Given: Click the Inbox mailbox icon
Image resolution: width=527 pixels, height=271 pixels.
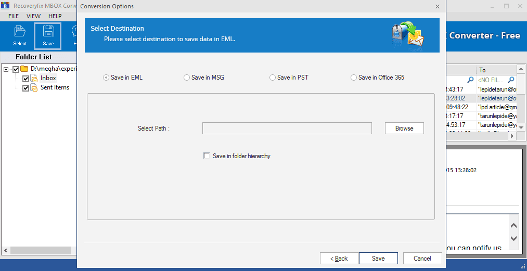Looking at the screenshot, I should (34, 79).
